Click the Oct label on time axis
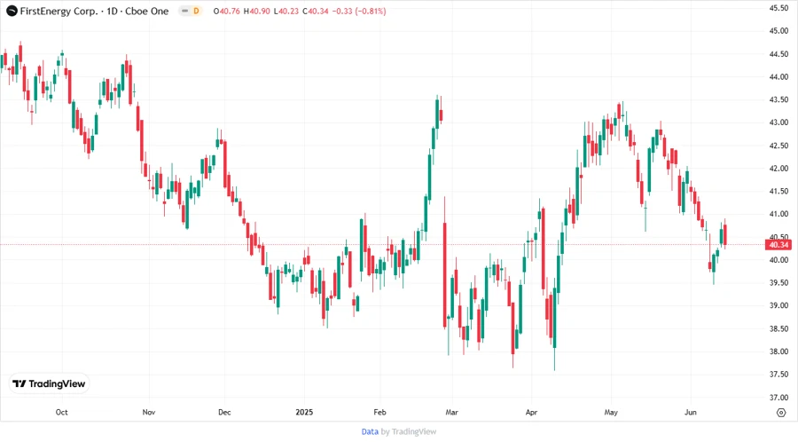Viewport: 798px width, 442px height. coord(61,412)
